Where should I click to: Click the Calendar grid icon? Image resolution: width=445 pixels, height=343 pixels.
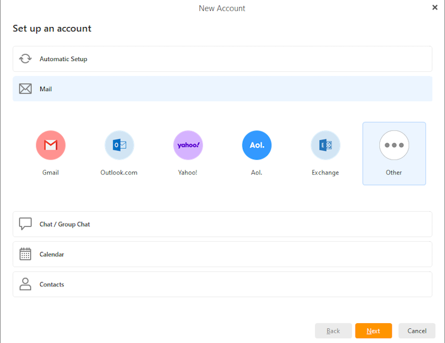25,254
